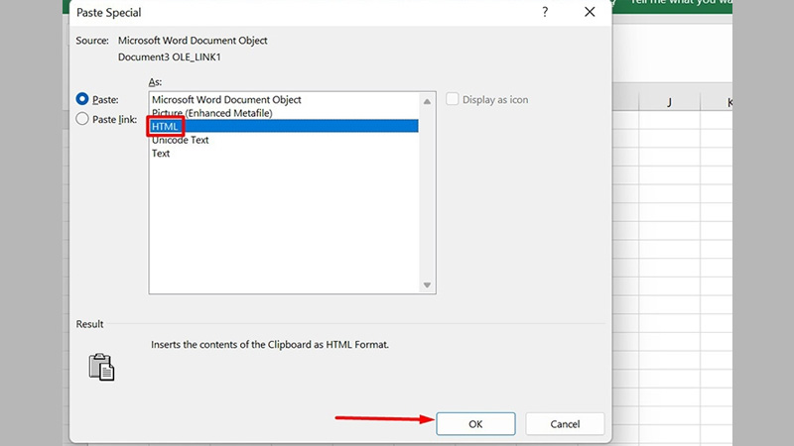Choose the Text format entry
Screen dimensions: 794x446
[x=161, y=154]
